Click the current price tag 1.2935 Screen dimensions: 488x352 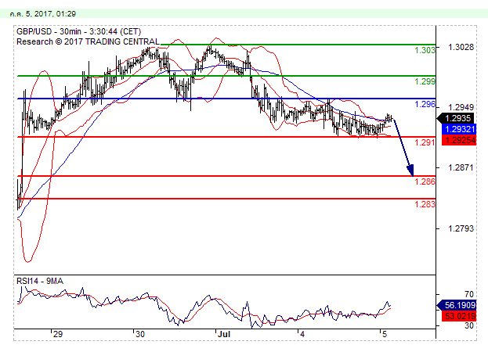[456, 118]
